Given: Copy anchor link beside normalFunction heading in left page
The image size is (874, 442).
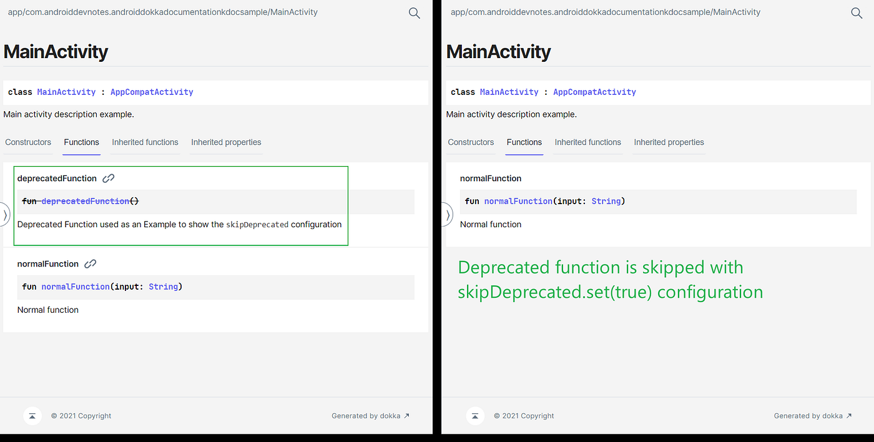Looking at the screenshot, I should click(x=91, y=264).
